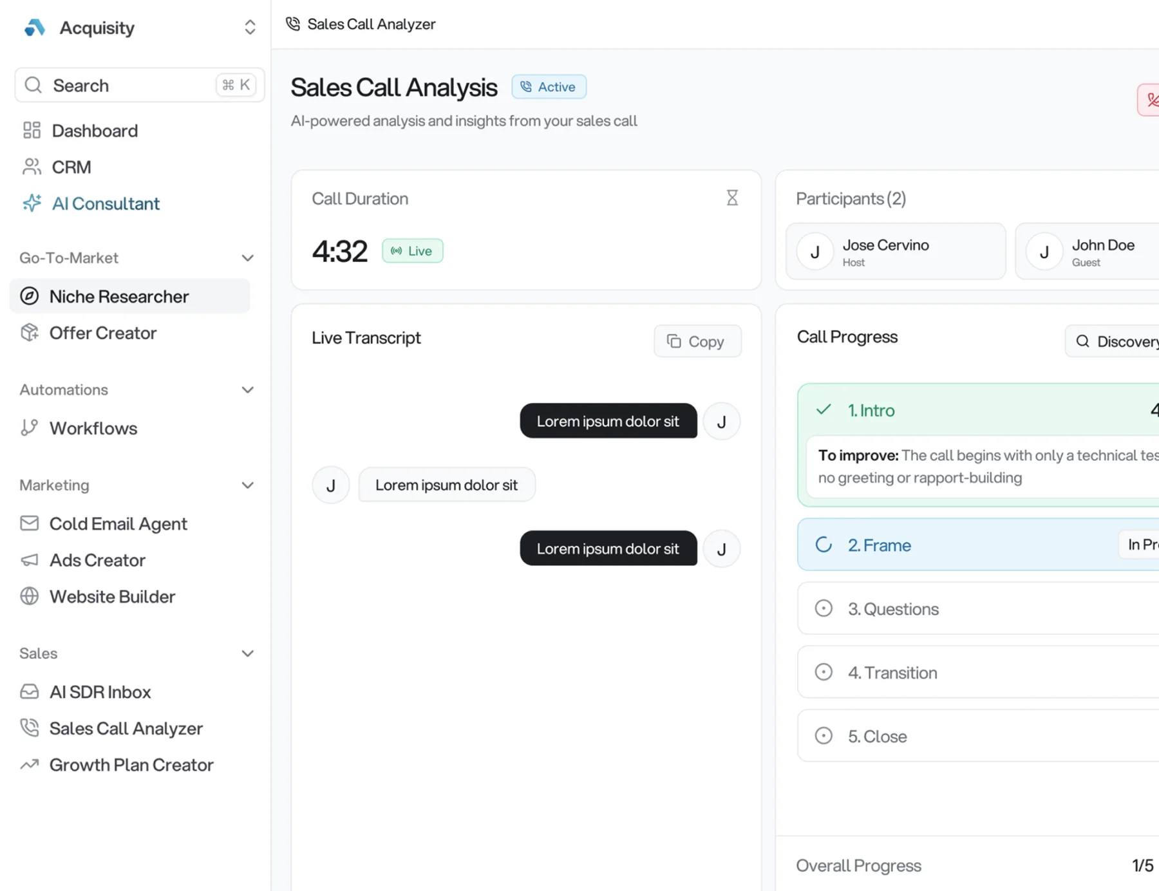
Task: Select the Website Builder globe icon
Action: (30, 596)
